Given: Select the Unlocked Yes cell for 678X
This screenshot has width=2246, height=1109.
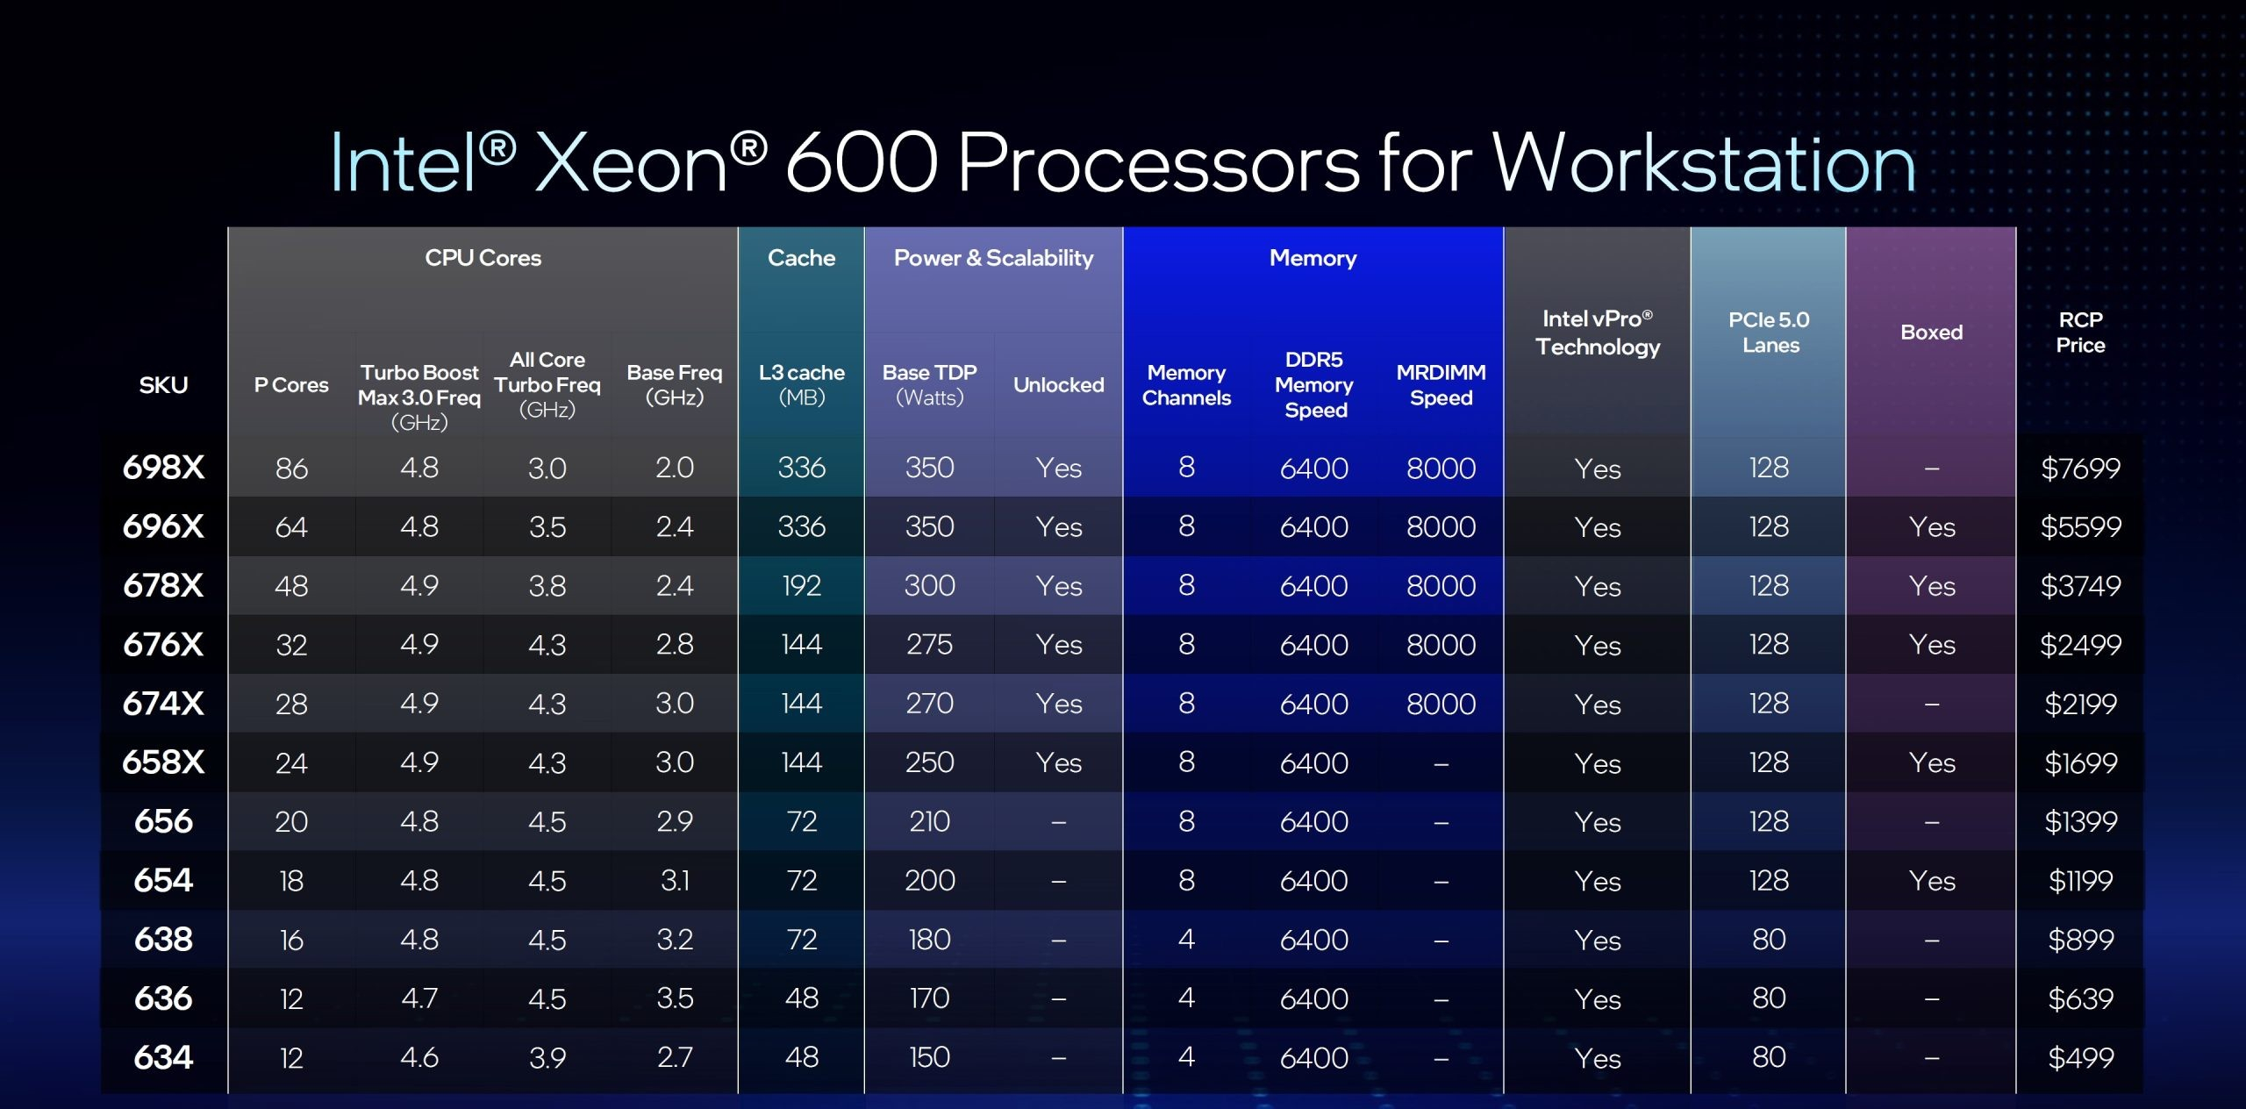Looking at the screenshot, I should pos(1057,586).
